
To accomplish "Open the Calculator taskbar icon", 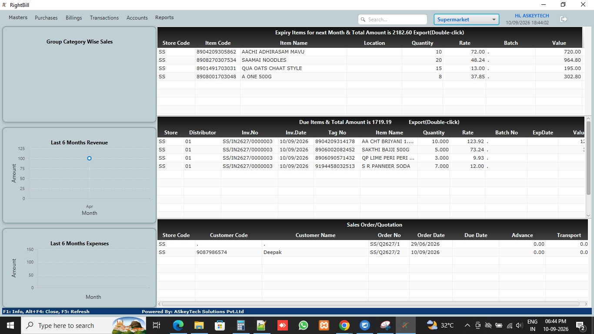I will coord(241,325).
